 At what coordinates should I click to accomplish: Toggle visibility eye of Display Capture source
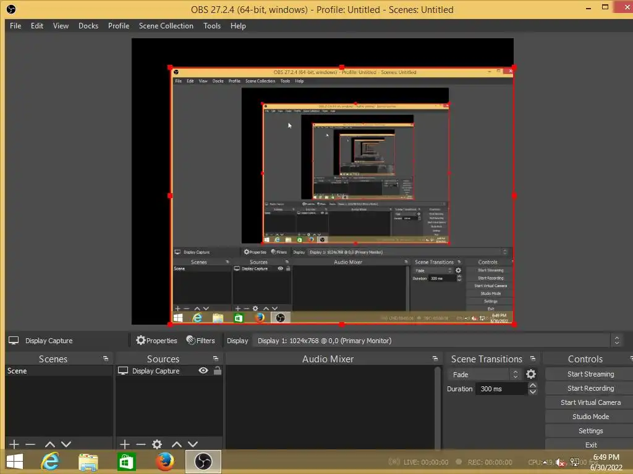203,370
